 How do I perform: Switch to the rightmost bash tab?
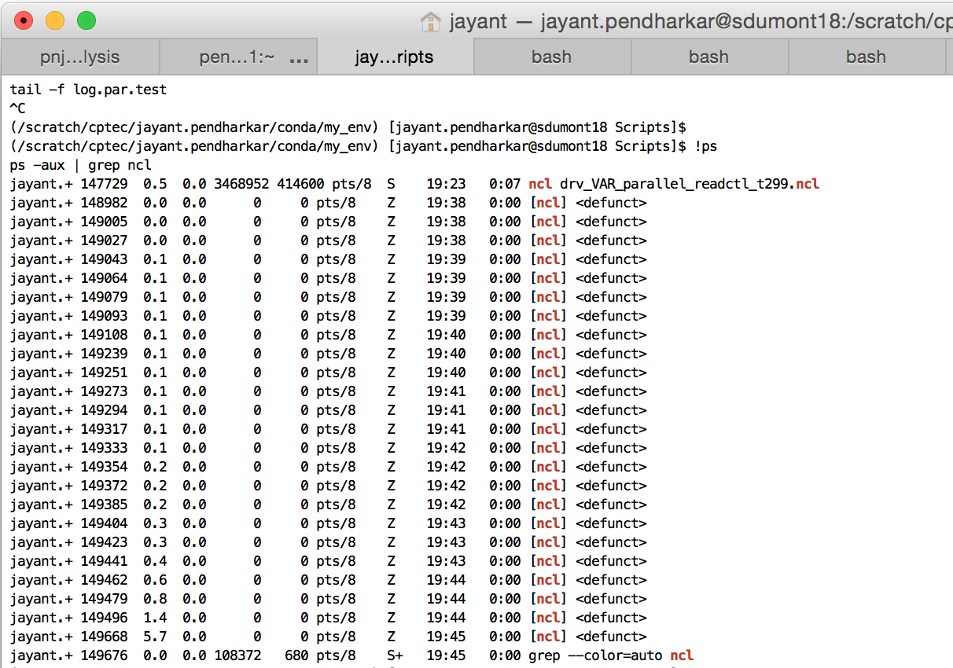point(866,57)
